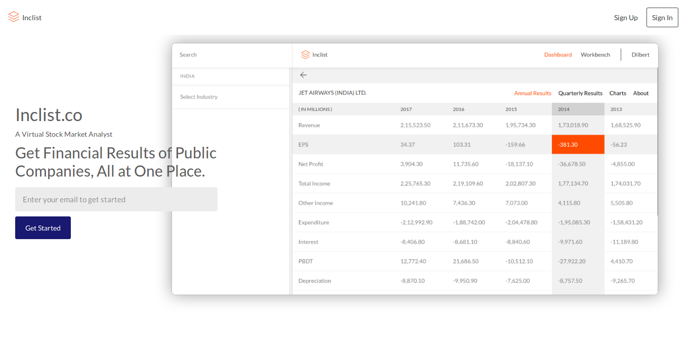Switch to the Annual Results tab
This screenshot has height=338, width=691.
pyautogui.click(x=533, y=93)
